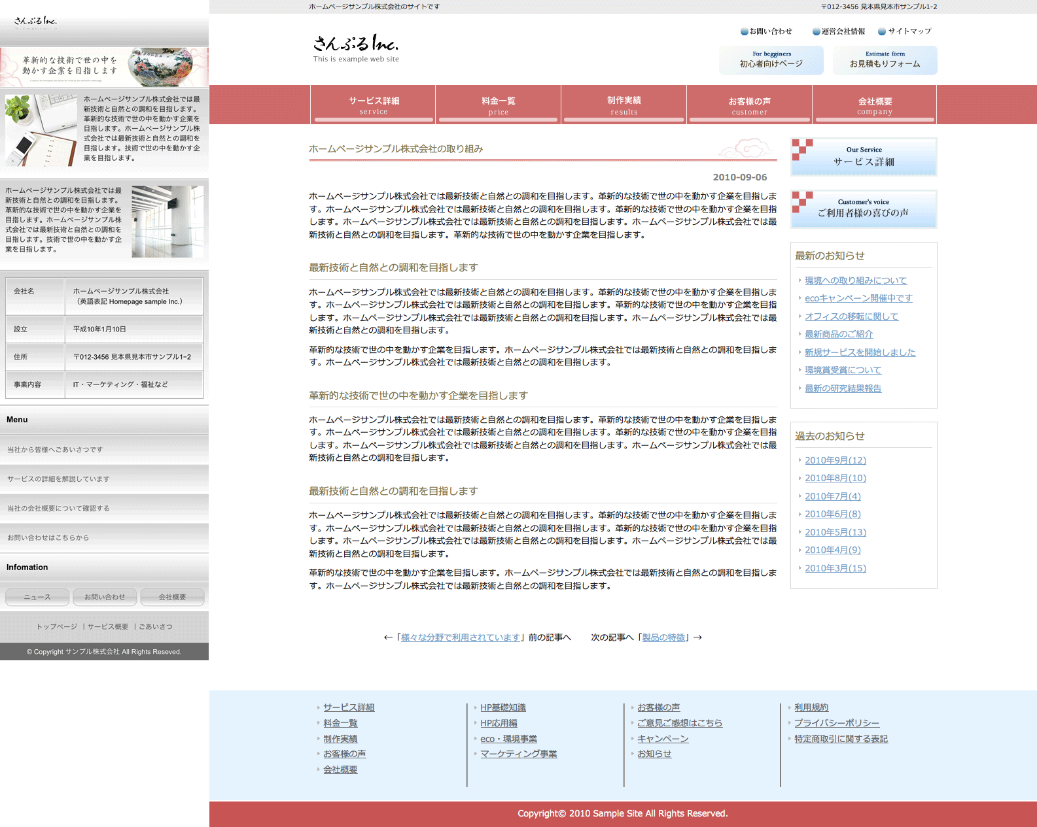Open the ecoキャンペーン開催中です news link
Image resolution: width=1037 pixels, height=827 pixels.
858,298
